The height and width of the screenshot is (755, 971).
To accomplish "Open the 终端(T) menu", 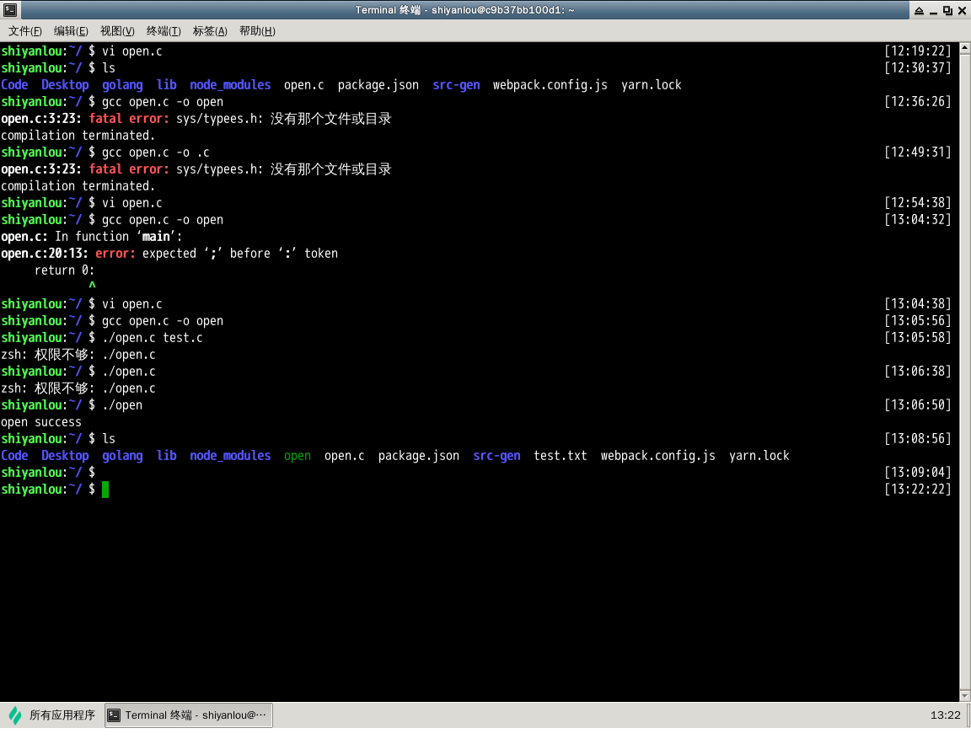I will (164, 31).
